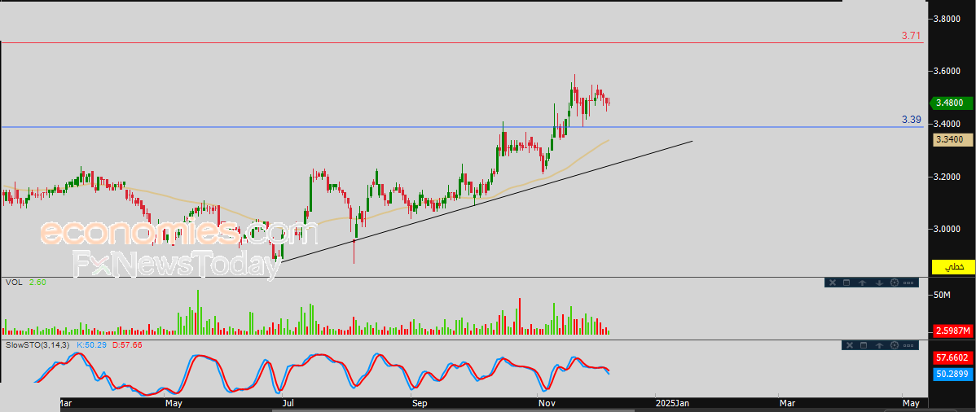Click the 50M volume axis label

click(x=941, y=295)
